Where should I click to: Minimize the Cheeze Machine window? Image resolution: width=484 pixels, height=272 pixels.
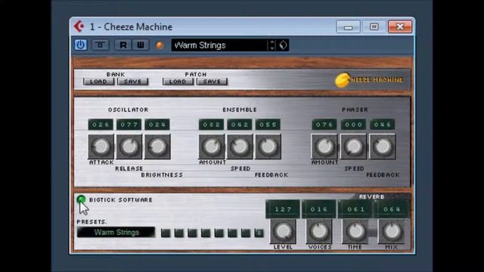point(348,27)
